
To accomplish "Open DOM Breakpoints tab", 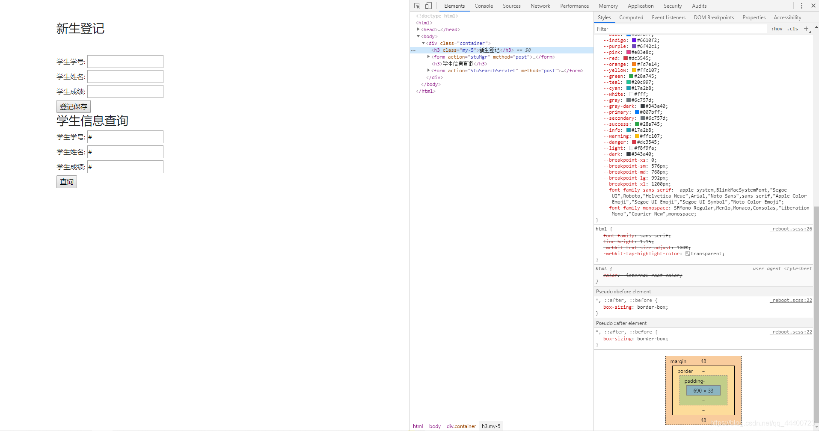I will click(714, 18).
